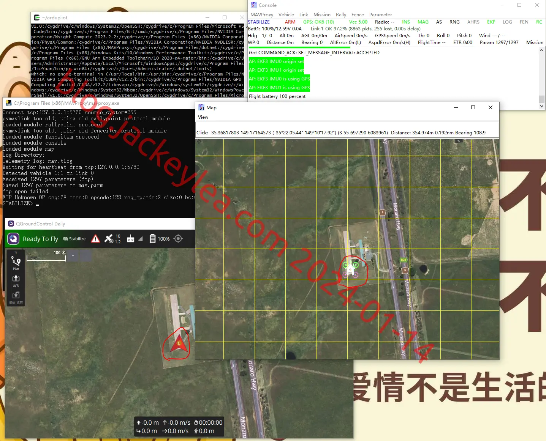Click the console scrollbar down arrow

coord(542,107)
